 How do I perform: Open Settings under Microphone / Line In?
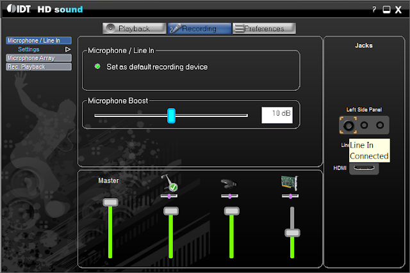tap(28, 49)
